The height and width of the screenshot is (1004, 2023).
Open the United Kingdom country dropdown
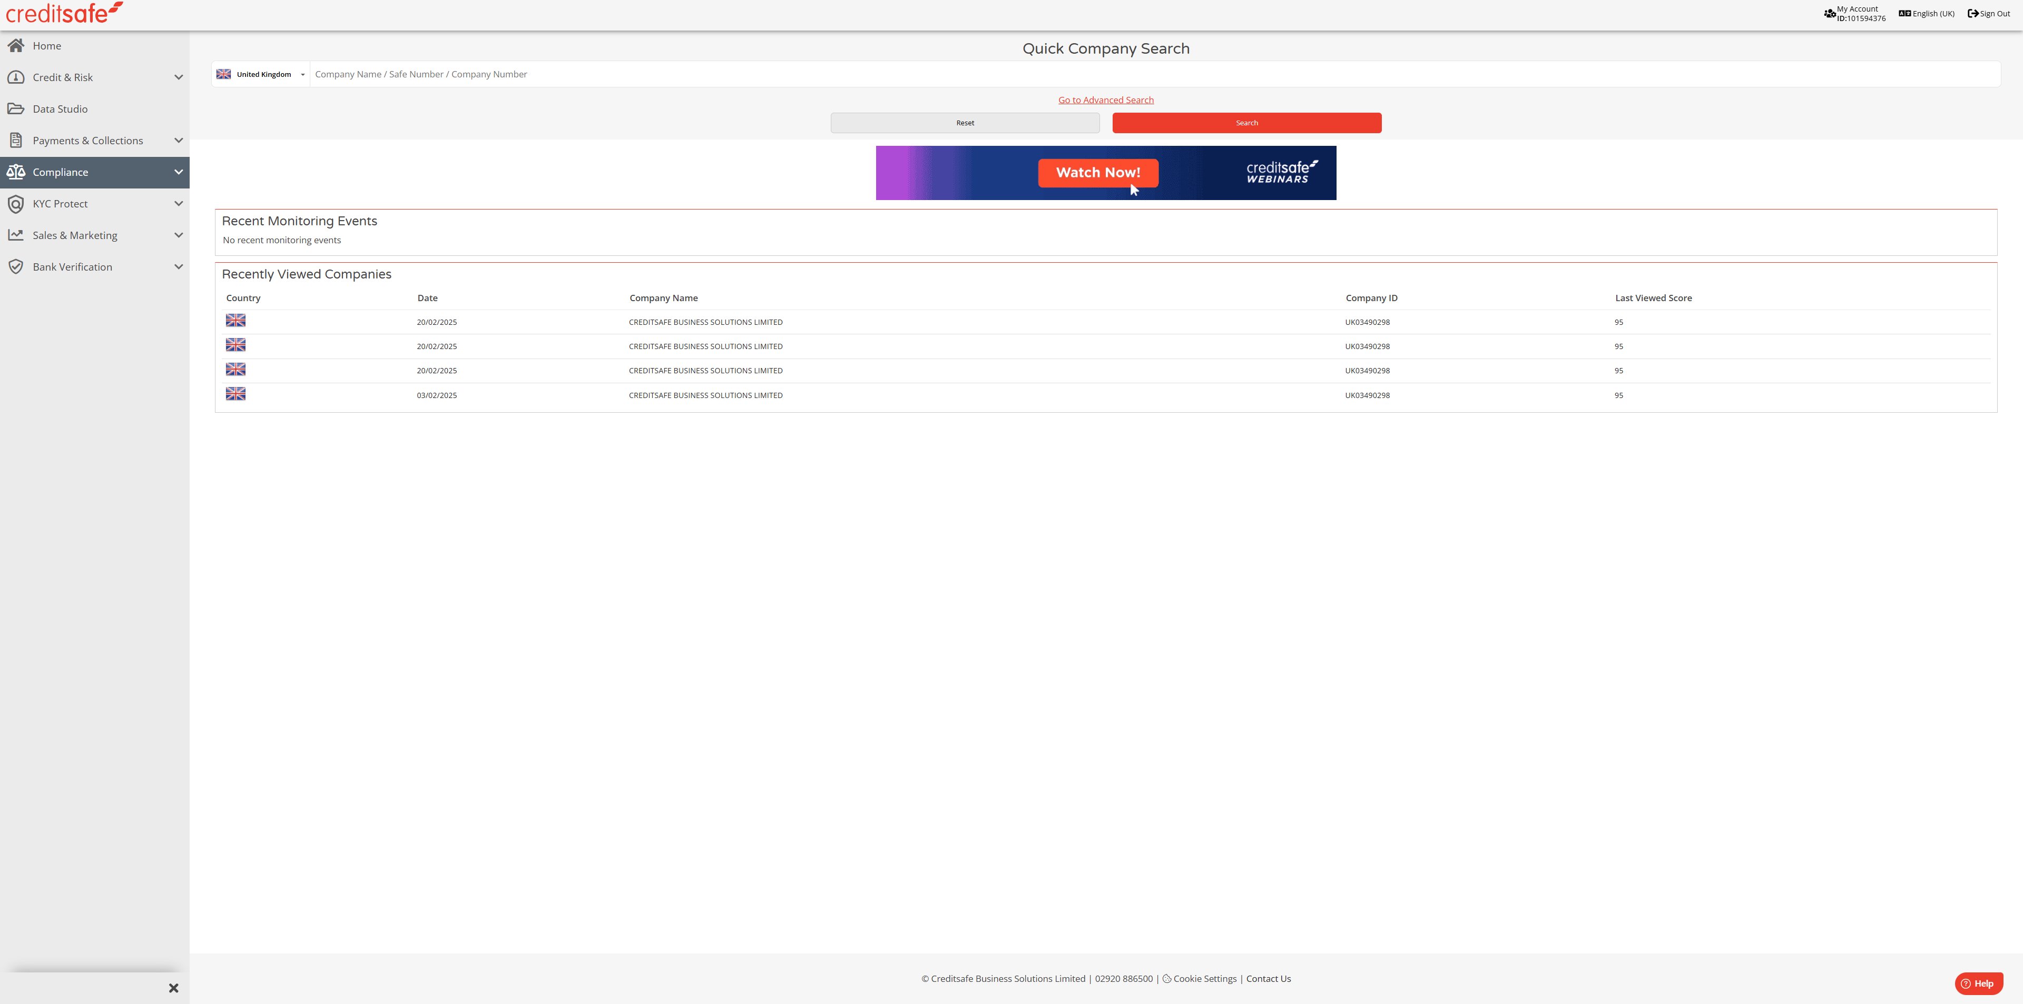point(261,75)
